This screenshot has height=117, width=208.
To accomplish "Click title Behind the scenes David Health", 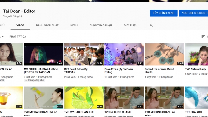I will (x=159, y=71).
